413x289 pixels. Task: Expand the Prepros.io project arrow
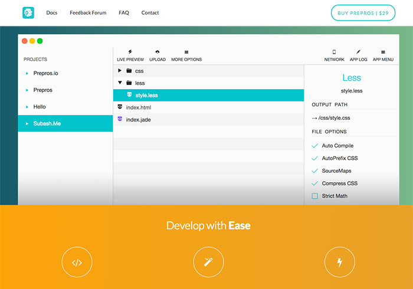pos(27,74)
